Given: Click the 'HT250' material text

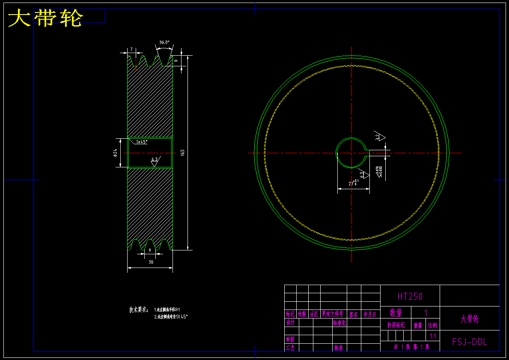Looking at the screenshot, I should click(410, 296).
